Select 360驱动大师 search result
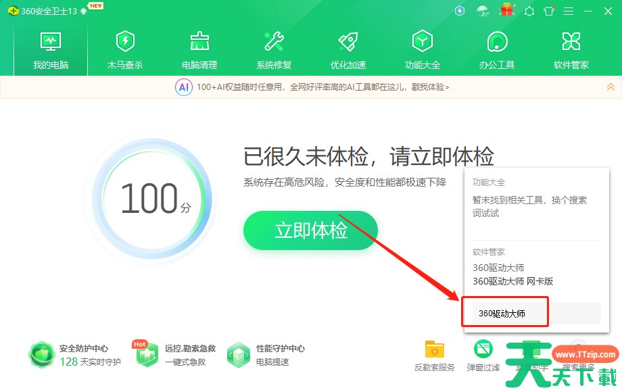Viewport: 622px width, 392px height. coord(498,268)
